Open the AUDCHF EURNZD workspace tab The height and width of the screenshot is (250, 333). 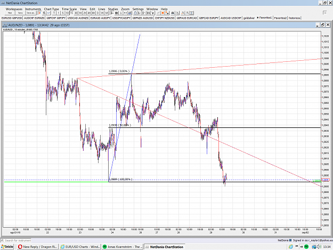(34, 18)
